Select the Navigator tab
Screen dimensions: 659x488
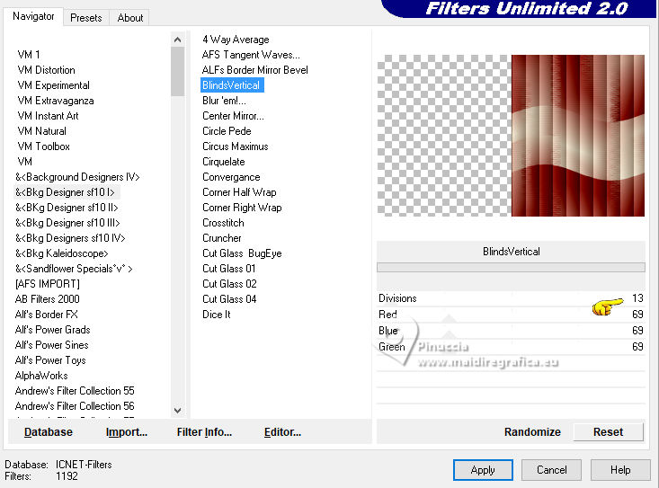coord(33,16)
